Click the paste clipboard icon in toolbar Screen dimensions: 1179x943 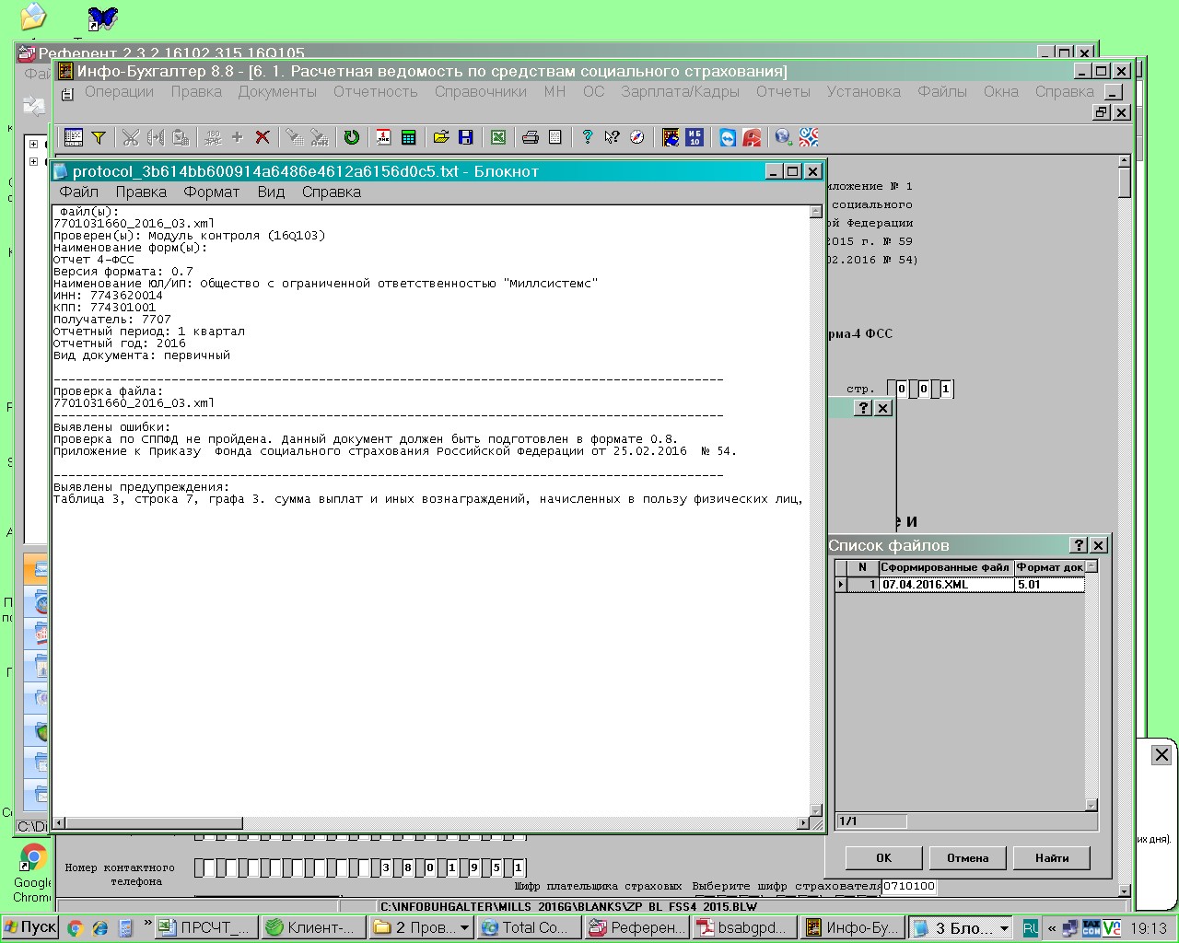coord(181,137)
